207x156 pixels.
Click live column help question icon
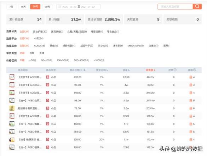point(195,70)
